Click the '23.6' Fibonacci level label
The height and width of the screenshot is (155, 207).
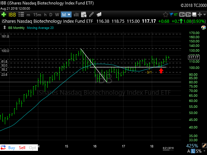(x=4, y=75)
